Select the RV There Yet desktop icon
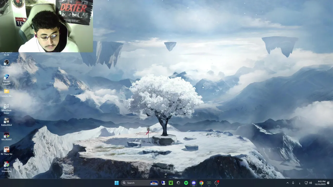 (x=7, y=151)
